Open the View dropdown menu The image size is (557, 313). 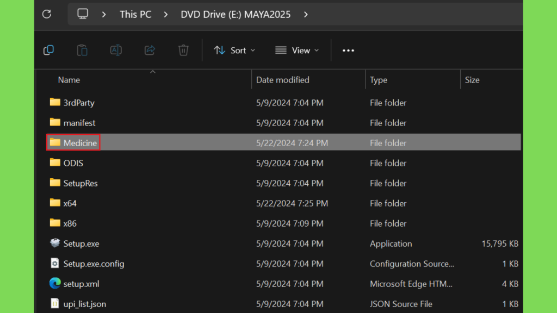pyautogui.click(x=297, y=51)
